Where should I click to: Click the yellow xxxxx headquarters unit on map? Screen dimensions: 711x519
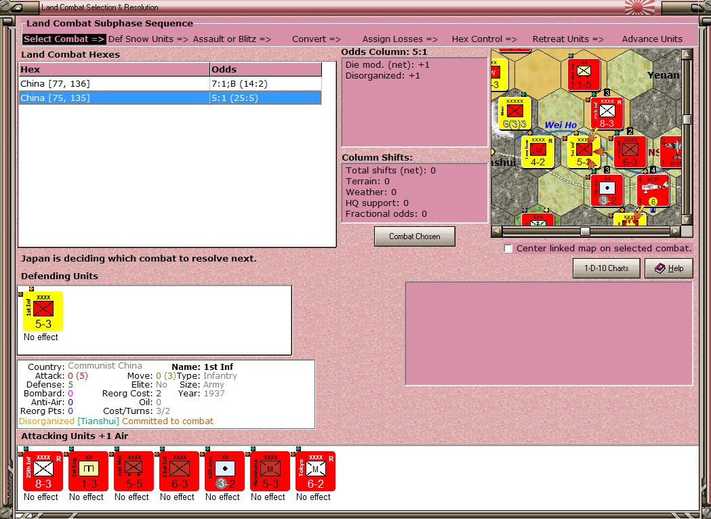click(x=514, y=113)
